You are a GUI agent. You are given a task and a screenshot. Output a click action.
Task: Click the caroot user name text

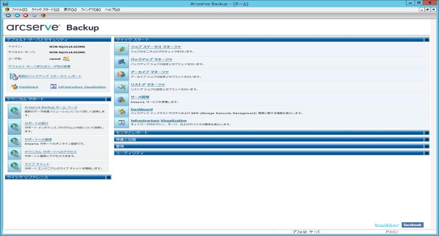55,59
